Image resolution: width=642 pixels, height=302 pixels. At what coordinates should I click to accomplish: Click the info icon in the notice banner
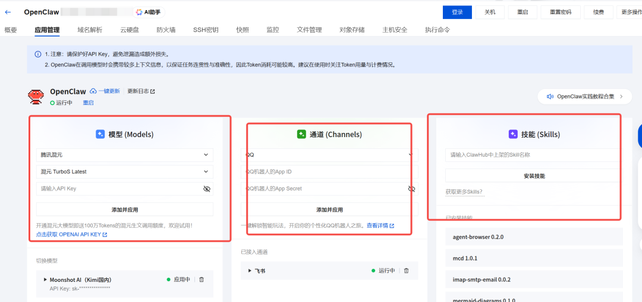click(38, 54)
